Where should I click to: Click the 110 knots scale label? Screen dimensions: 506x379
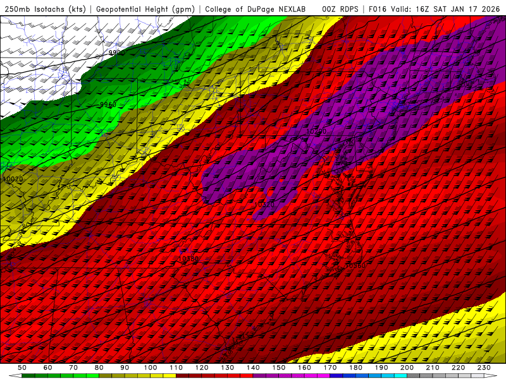176,368
